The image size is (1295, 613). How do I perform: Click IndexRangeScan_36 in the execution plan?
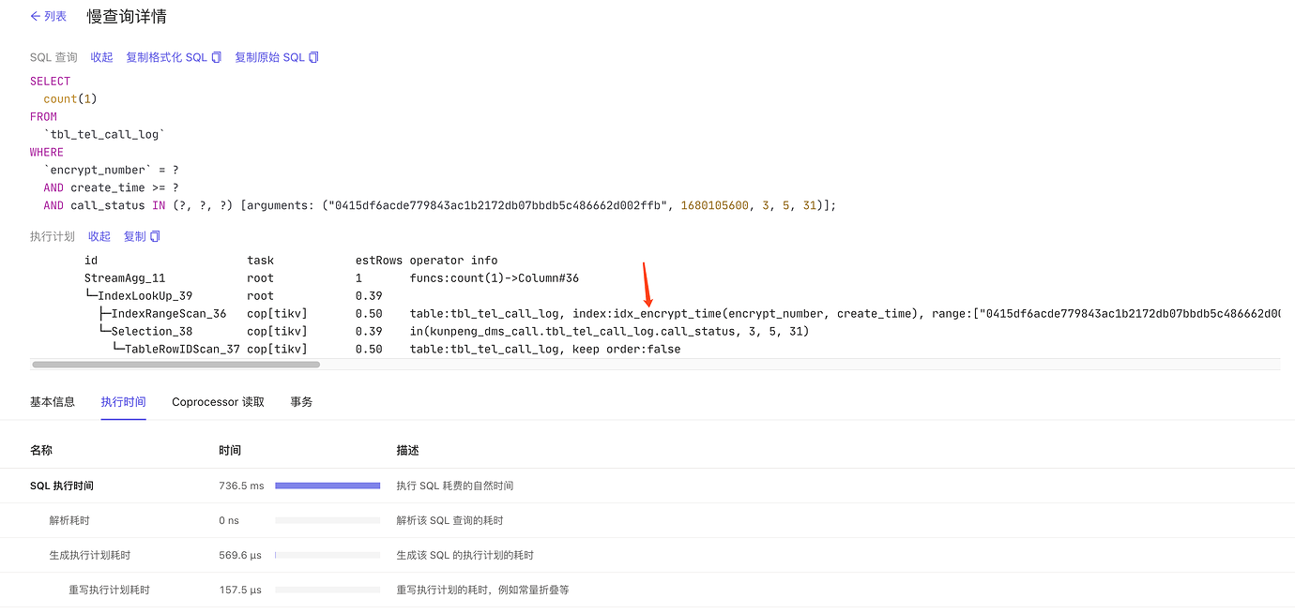[169, 313]
